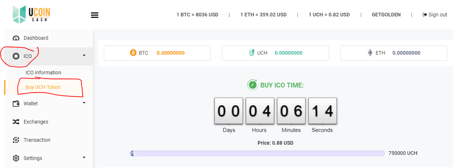Click the Exchanges shuffle icon
Viewport: 453px width, 168px height.
(16, 122)
